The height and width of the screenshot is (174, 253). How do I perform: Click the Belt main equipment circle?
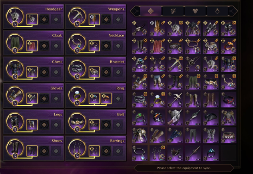click(77, 122)
